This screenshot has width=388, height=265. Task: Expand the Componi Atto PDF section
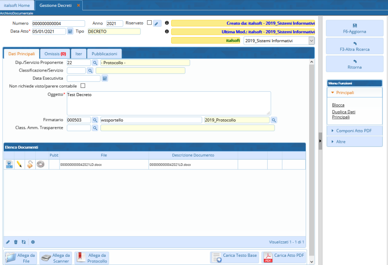354,131
